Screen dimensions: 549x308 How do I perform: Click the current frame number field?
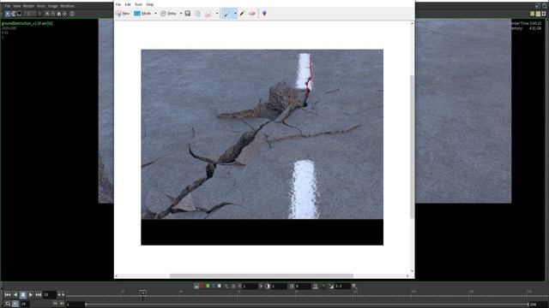coord(50,295)
